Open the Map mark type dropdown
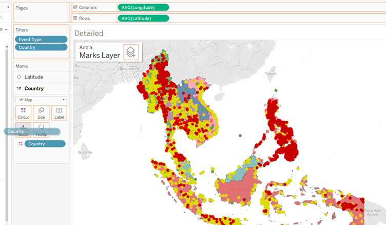386x225 pixels. (x=41, y=100)
